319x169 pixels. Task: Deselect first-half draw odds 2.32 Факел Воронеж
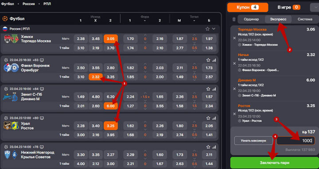tap(96, 77)
